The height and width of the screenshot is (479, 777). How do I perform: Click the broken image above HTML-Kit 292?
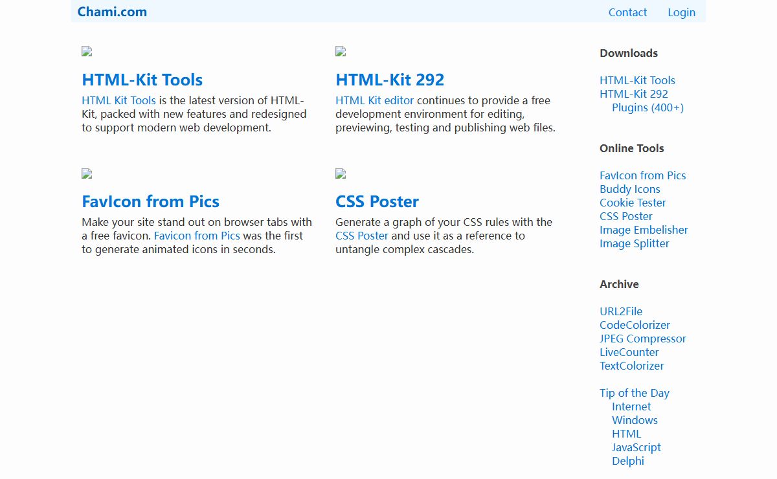(x=341, y=52)
